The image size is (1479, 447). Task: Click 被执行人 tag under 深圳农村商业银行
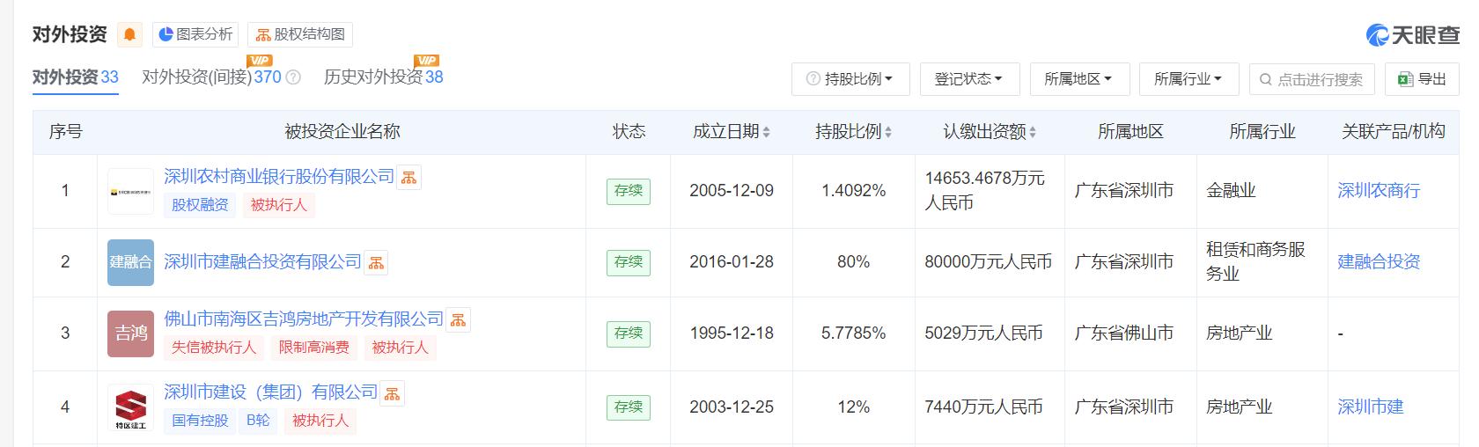pos(279,205)
